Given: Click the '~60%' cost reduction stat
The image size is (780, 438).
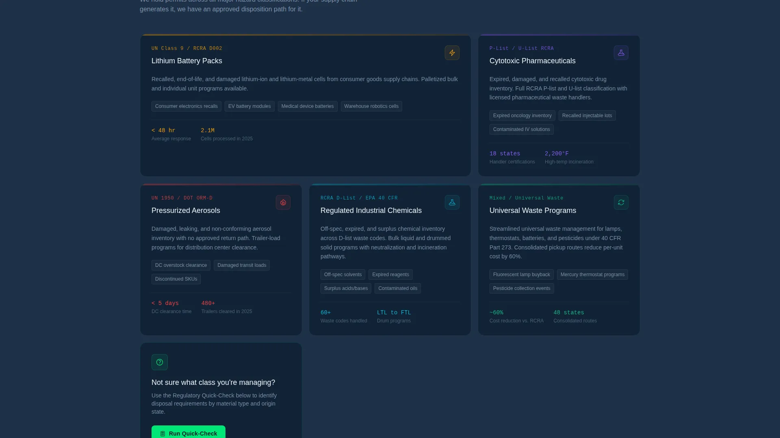Looking at the screenshot, I should coord(496,313).
